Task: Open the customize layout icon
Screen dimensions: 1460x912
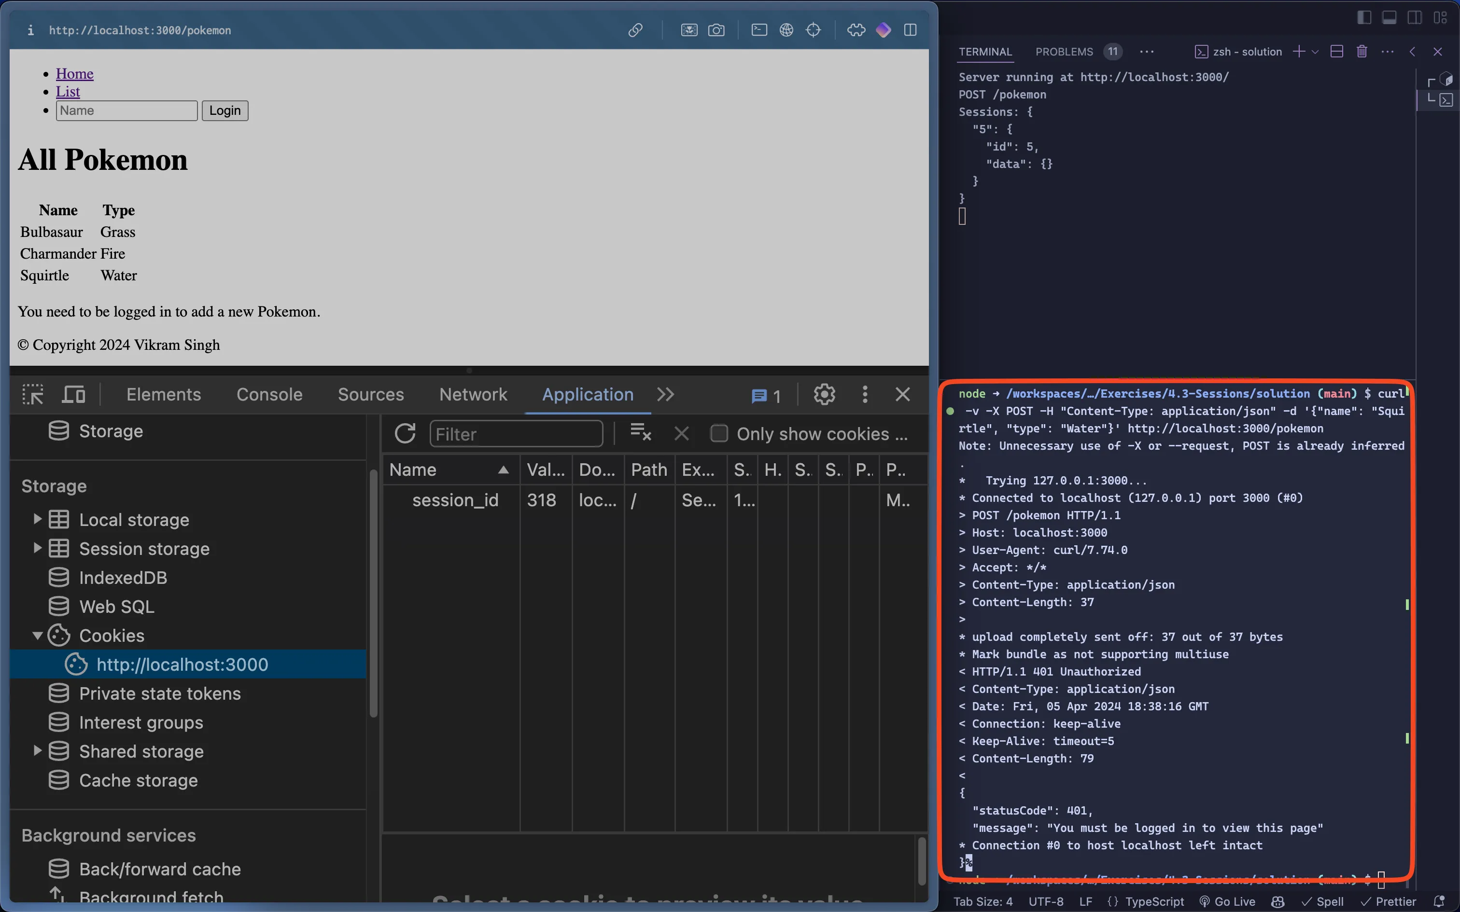Action: tap(1440, 17)
